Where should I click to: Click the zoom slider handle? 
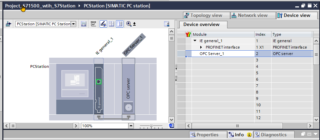click(x=151, y=126)
